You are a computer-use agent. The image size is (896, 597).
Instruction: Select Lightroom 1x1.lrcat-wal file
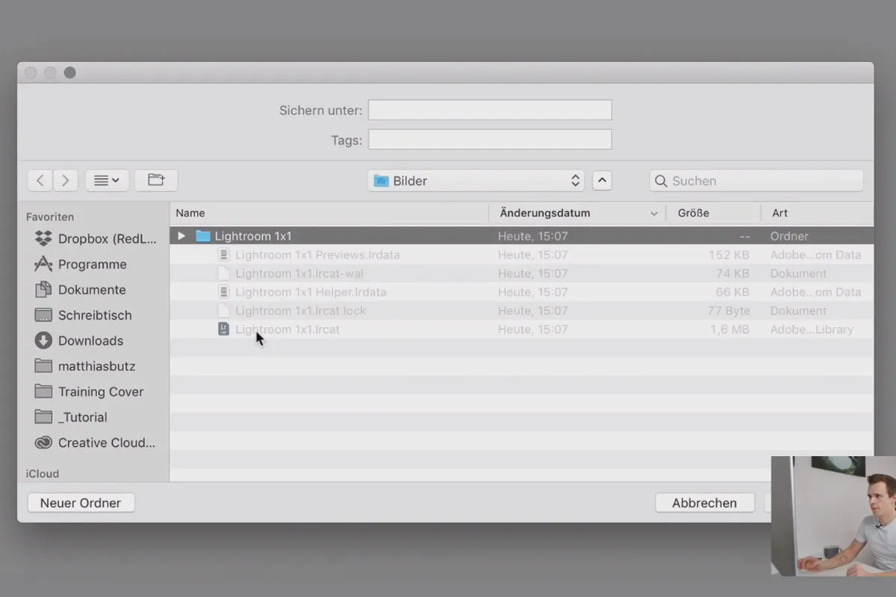click(x=299, y=273)
